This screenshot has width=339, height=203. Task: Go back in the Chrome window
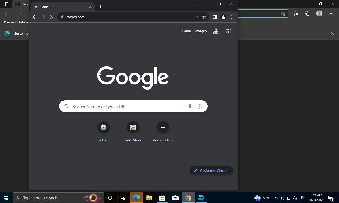pyautogui.click(x=35, y=17)
